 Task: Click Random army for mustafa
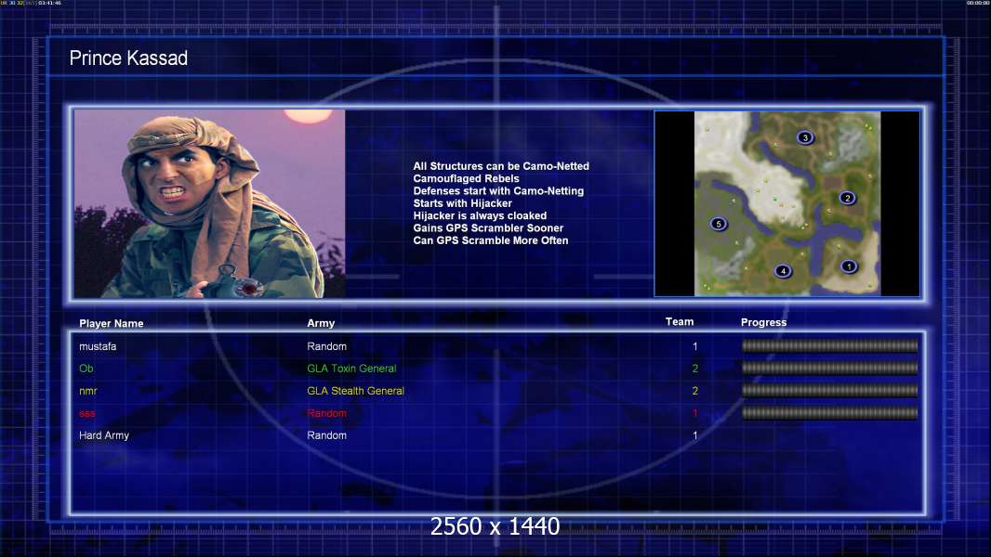326,346
